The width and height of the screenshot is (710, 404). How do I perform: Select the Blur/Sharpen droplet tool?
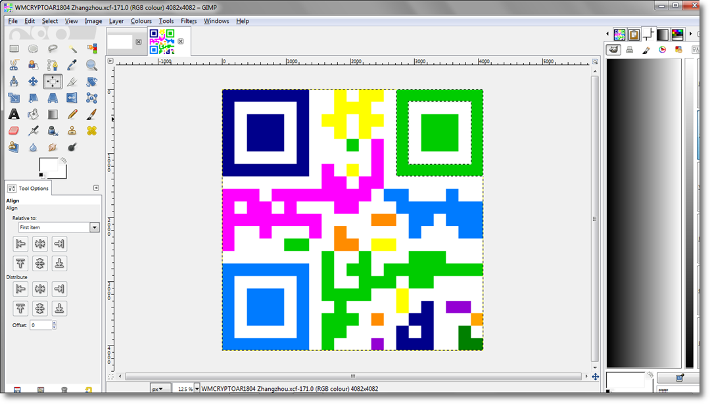pyautogui.click(x=33, y=147)
